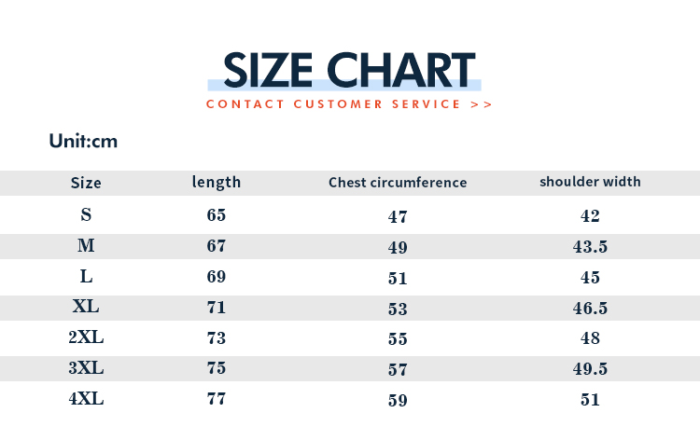Click shoulder width value 49.5
Viewport: 700px width, 440px height.
[x=590, y=369]
